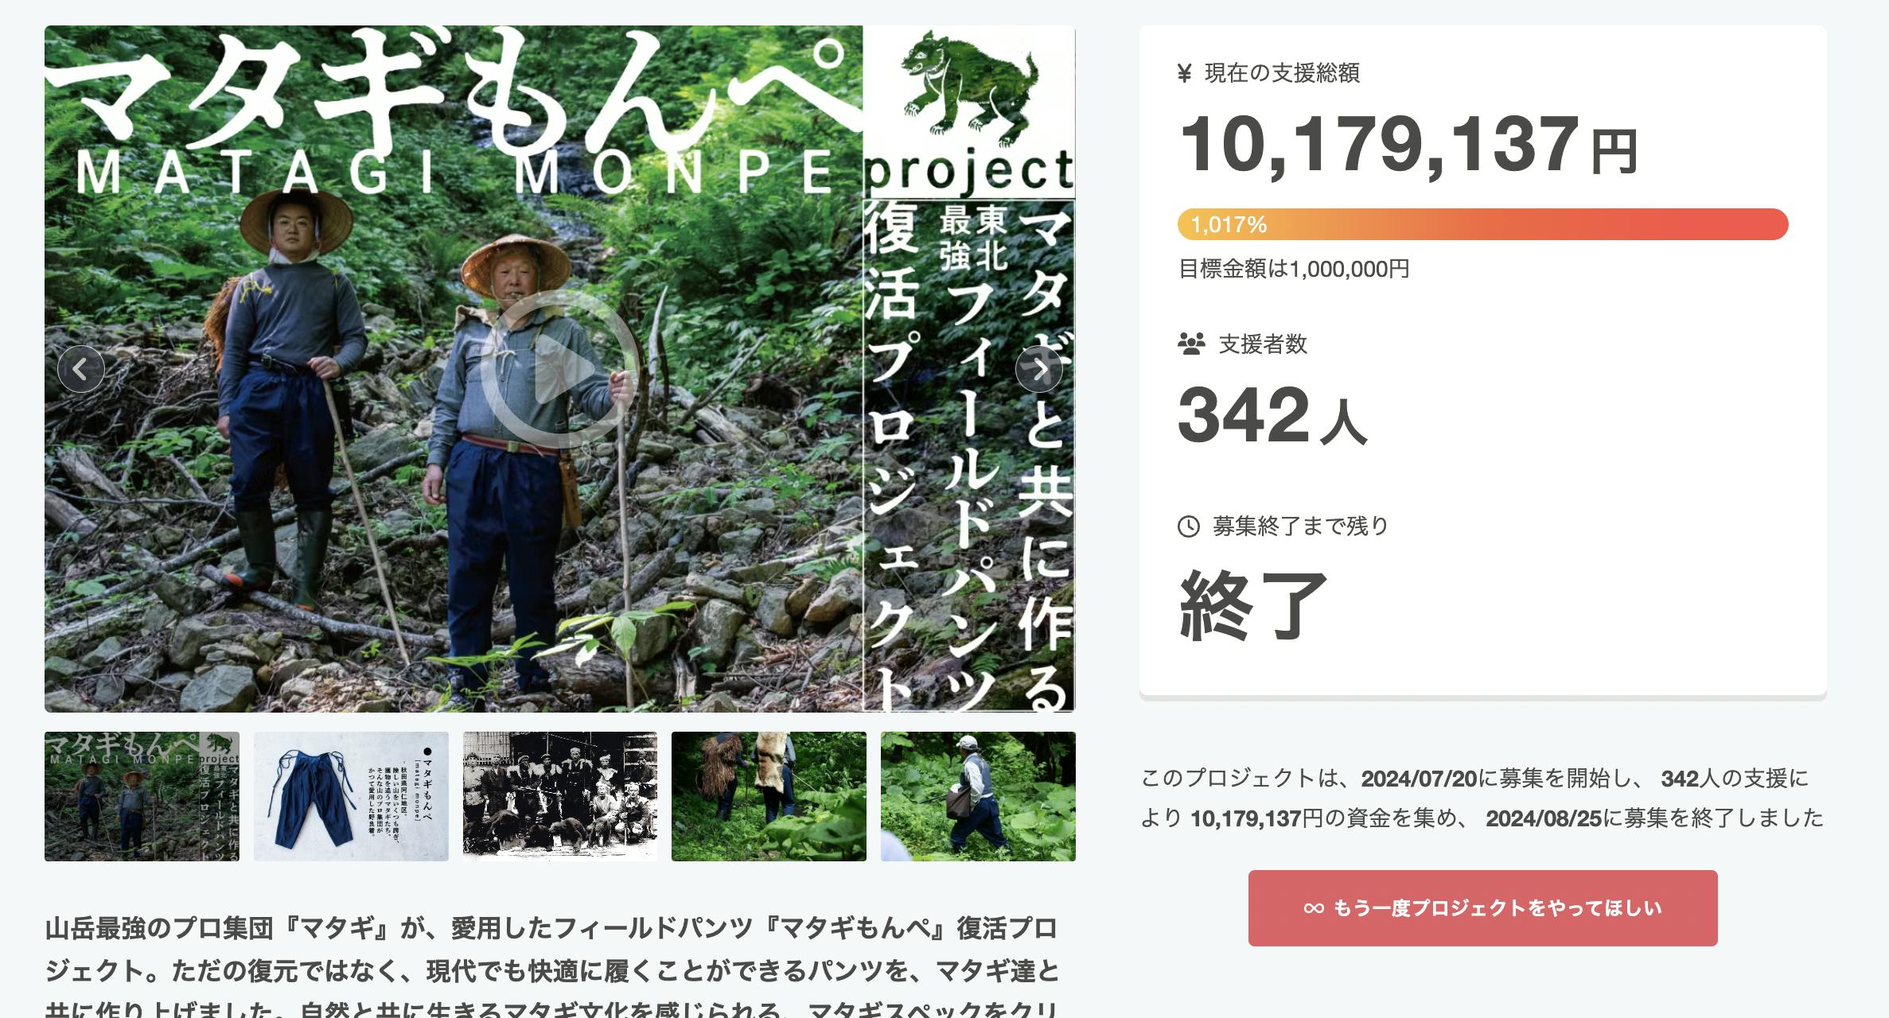
Task: Click the green bear logo in banner
Action: 969,89
